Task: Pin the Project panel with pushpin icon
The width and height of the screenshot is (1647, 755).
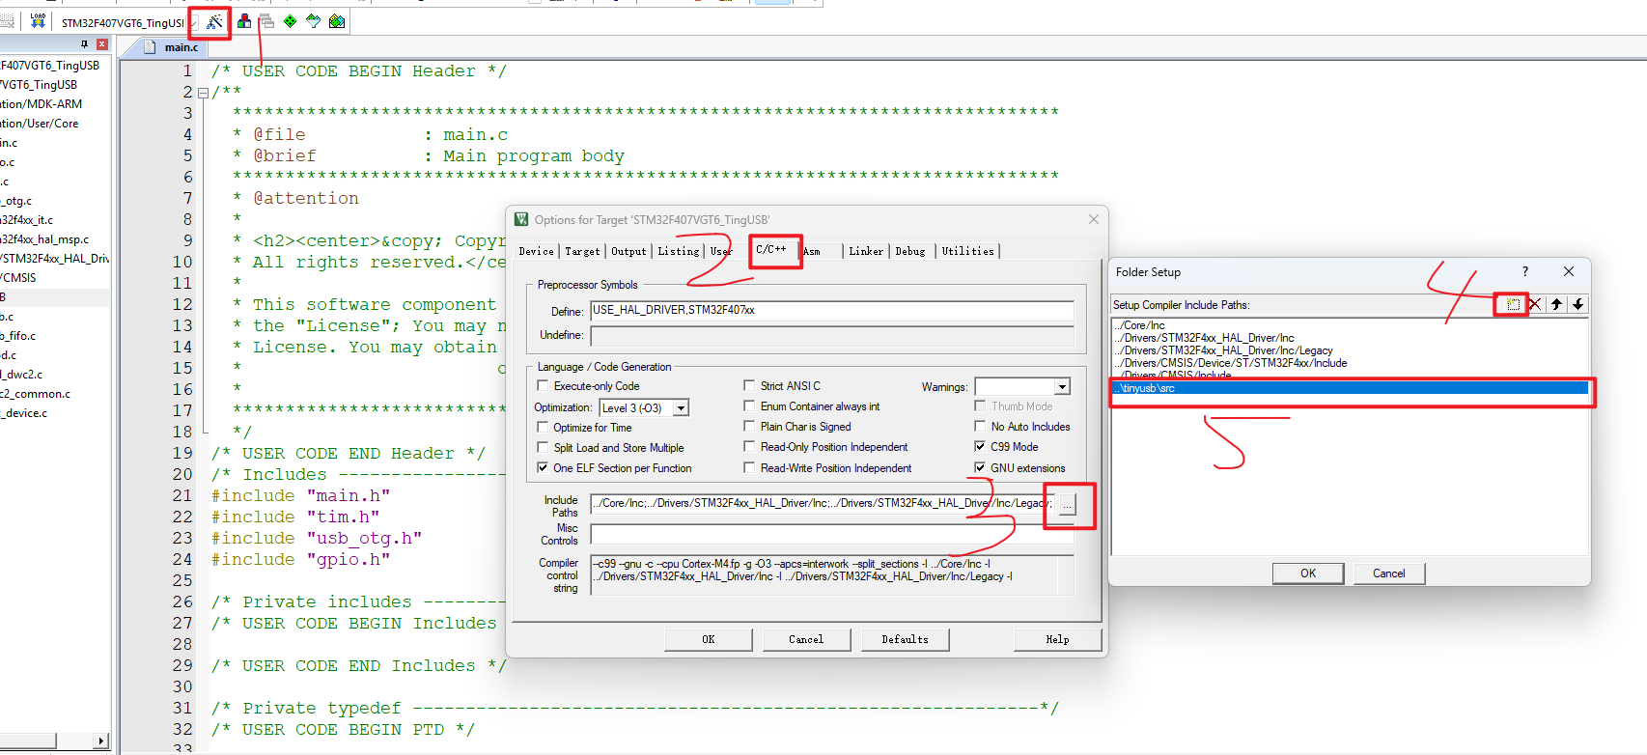Action: (x=84, y=44)
